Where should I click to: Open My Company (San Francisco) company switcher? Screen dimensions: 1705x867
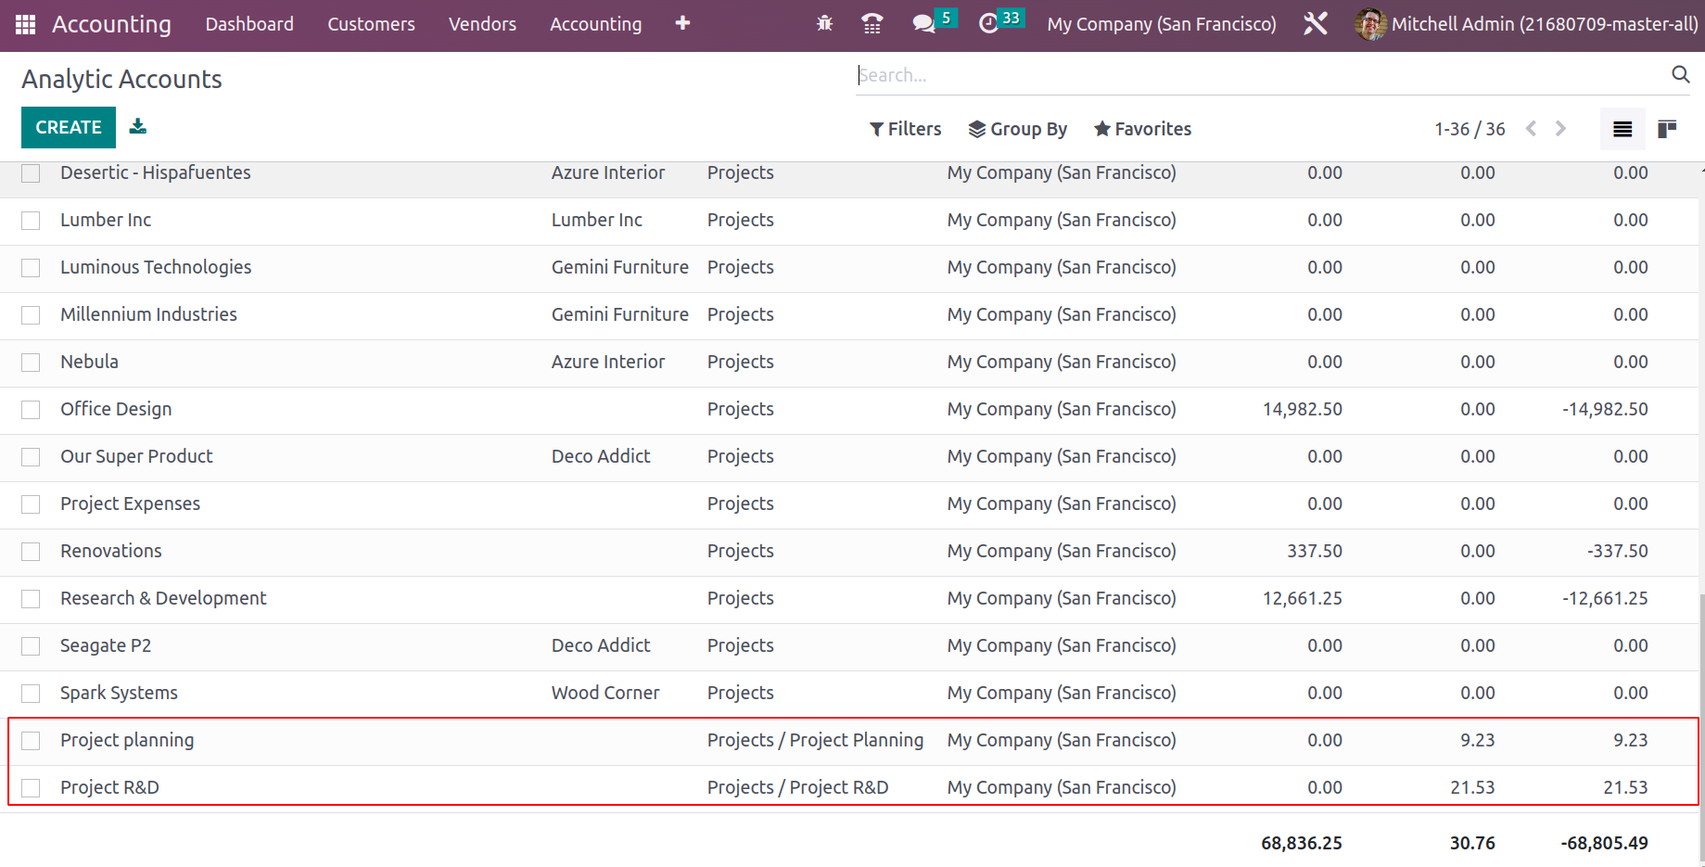(1162, 24)
